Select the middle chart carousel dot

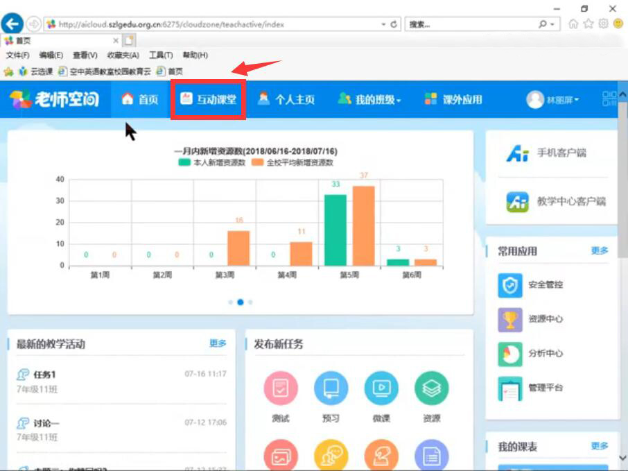tap(241, 302)
